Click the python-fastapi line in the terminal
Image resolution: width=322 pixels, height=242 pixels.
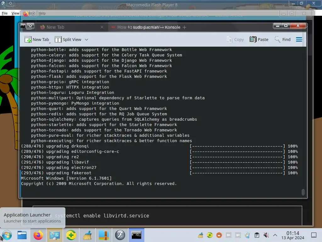(x=99, y=71)
